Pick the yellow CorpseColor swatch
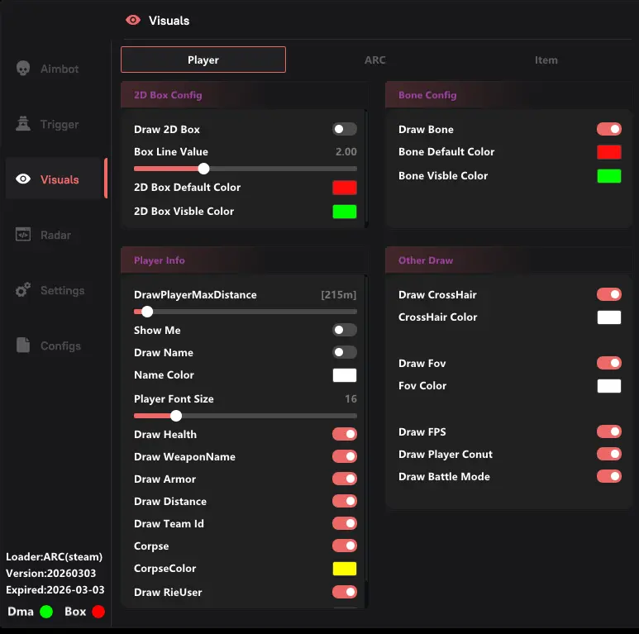The height and width of the screenshot is (634, 639). point(345,569)
